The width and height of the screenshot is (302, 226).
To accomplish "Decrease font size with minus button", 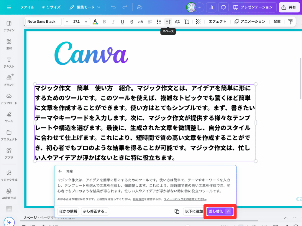I will [67, 21].
